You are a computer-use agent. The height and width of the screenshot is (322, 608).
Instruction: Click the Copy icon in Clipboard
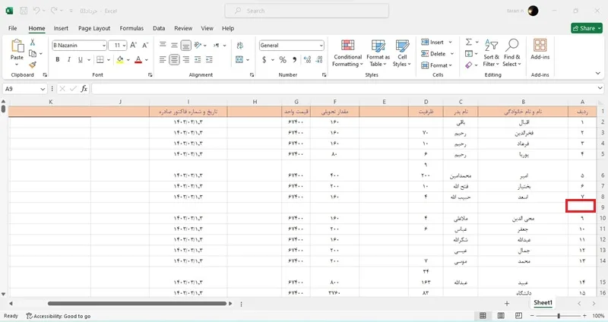coord(33,53)
